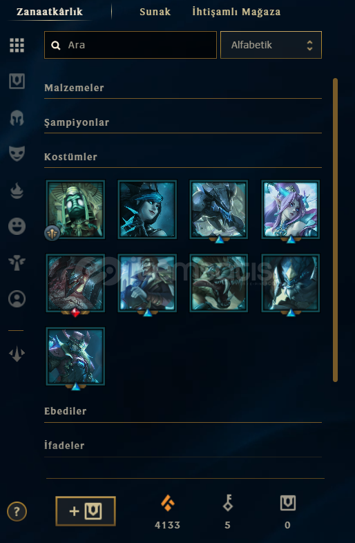Open the İhtişamlı Mağaza tab
355x543 pixels.
click(x=236, y=12)
